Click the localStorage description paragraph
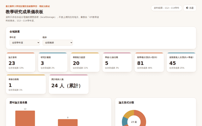202x126 pixels. [x=52, y=19]
